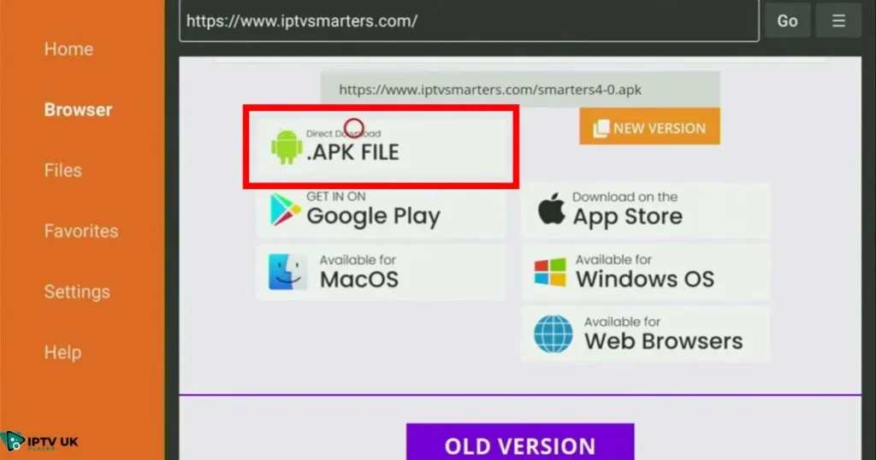Click the Available for Windows OS badge

(646, 273)
